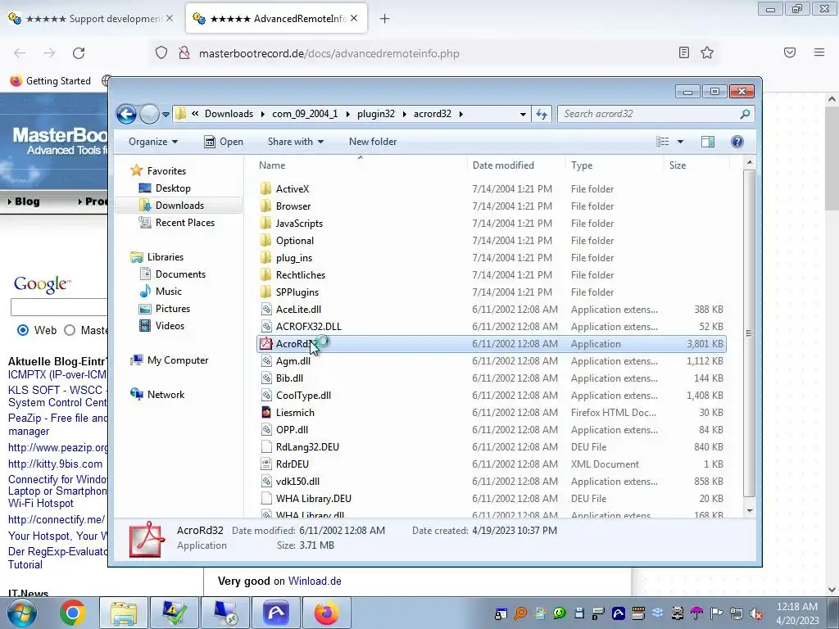Click the Favorites star icon
Viewport: 839px width, 629px height.
[x=137, y=170]
